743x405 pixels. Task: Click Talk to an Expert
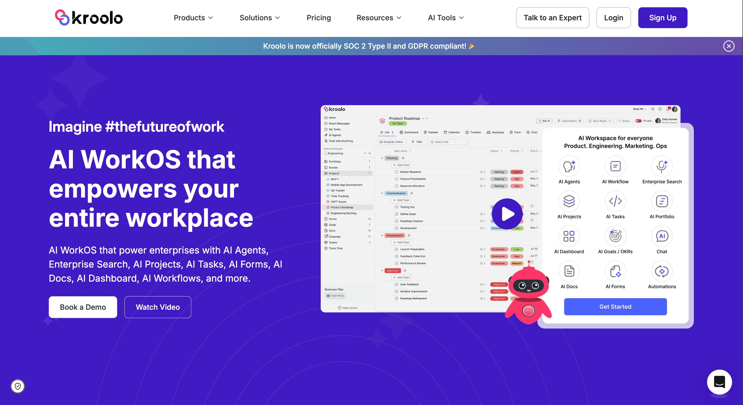(x=552, y=18)
